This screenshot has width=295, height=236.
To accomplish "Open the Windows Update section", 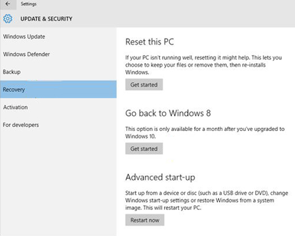I will pyautogui.click(x=58, y=37).
